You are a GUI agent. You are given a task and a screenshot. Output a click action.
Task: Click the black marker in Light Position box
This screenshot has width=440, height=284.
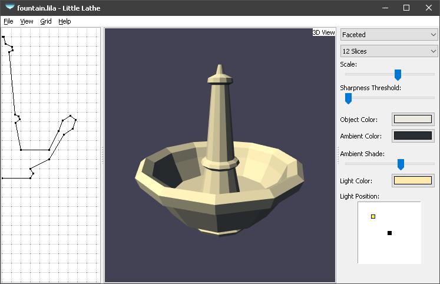tap(389, 233)
